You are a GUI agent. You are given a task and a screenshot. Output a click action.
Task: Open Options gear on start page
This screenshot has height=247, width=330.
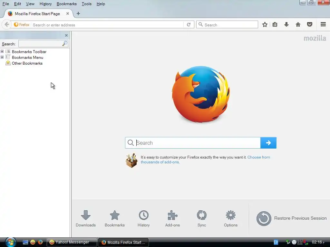pos(231,218)
